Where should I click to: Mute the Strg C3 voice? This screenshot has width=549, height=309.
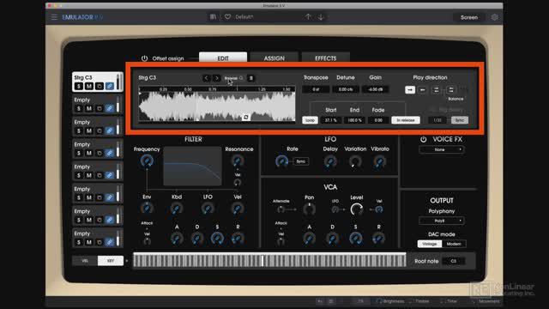click(89, 86)
